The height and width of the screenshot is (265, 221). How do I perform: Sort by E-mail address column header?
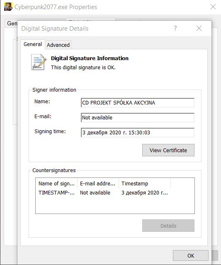coord(98,183)
